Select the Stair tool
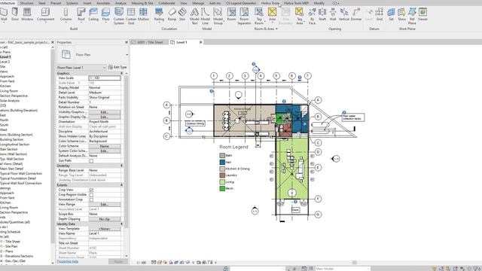Image resolution: width=482 pixels, height=271 pixels. pyautogui.click(x=182, y=14)
